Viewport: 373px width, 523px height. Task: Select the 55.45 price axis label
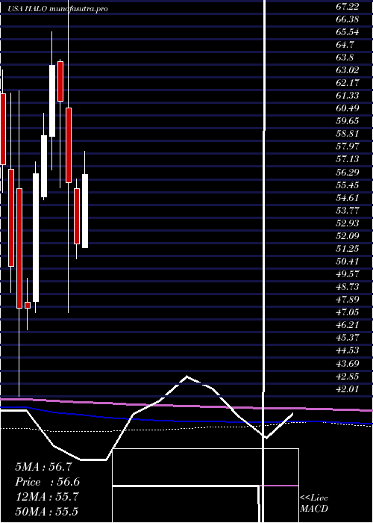click(347, 185)
